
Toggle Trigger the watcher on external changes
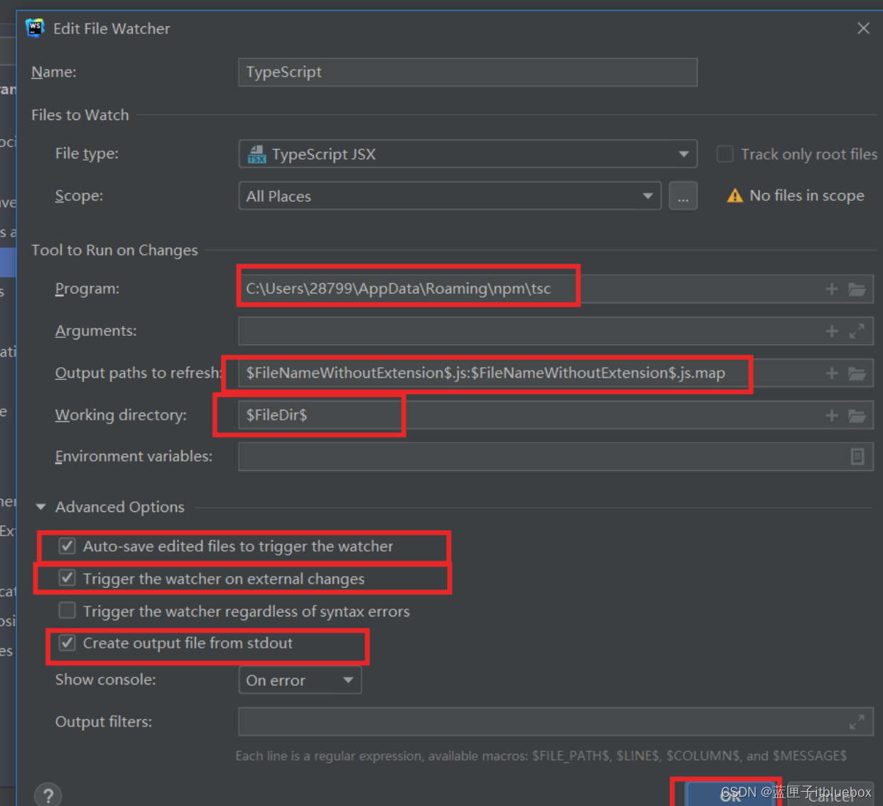click(67, 578)
